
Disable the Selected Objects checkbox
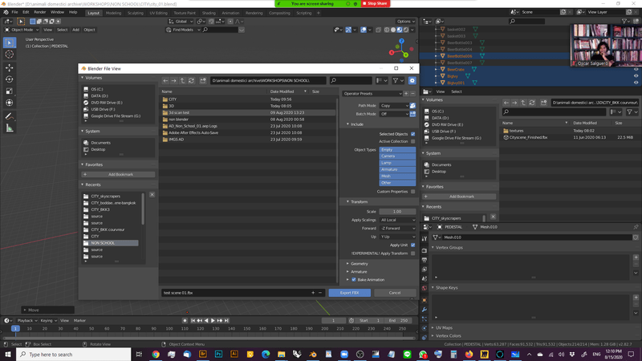click(412, 134)
